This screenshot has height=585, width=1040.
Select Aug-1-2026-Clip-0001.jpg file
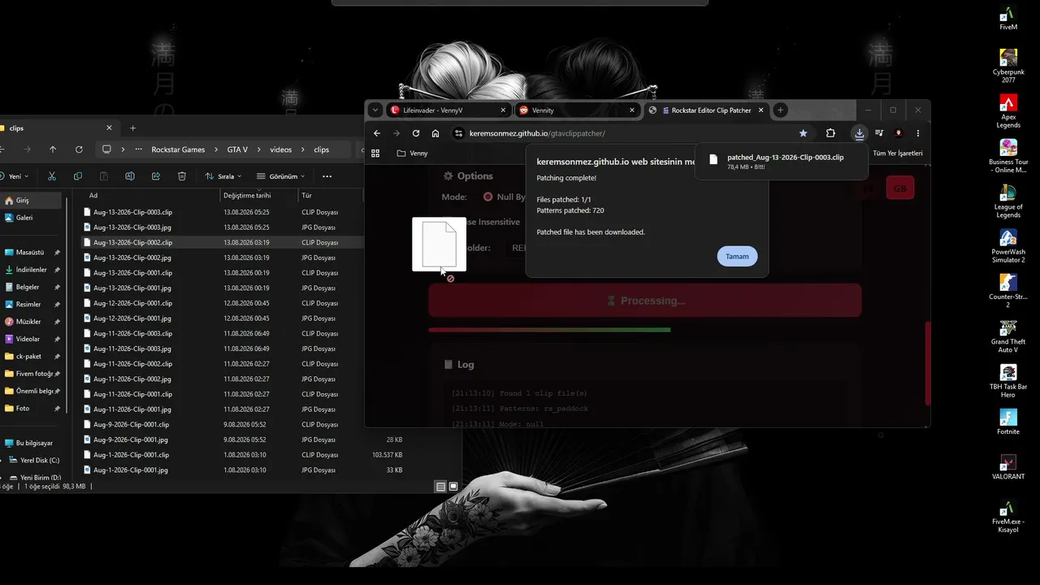click(131, 470)
